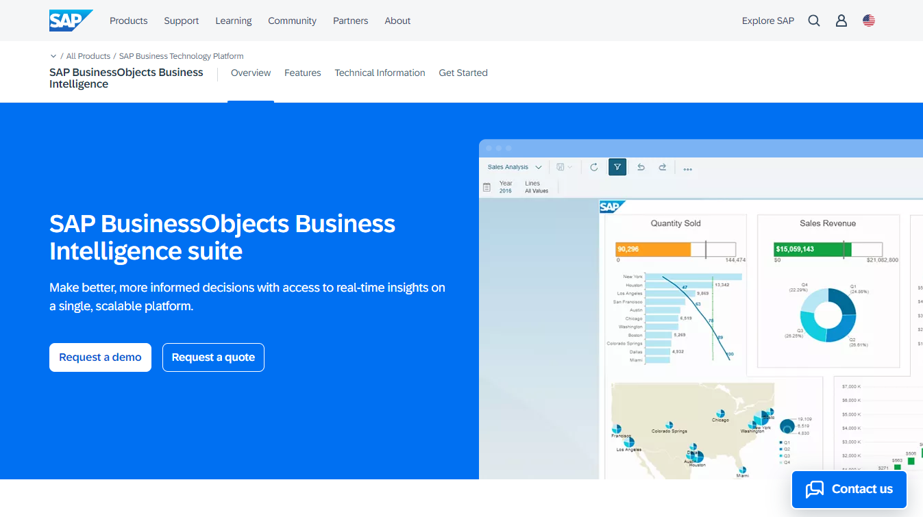Open the user account profile icon

pos(841,21)
